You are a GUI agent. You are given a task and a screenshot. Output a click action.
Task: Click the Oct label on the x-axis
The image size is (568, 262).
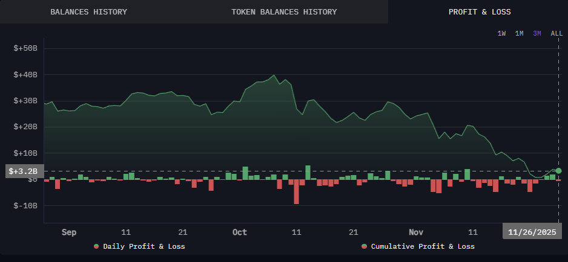pos(240,232)
